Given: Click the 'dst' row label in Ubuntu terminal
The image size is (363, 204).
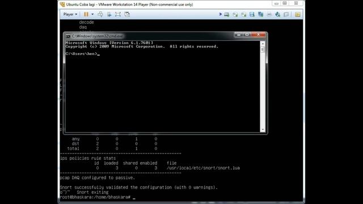Looking at the screenshot, I should pyautogui.click(x=75, y=143).
